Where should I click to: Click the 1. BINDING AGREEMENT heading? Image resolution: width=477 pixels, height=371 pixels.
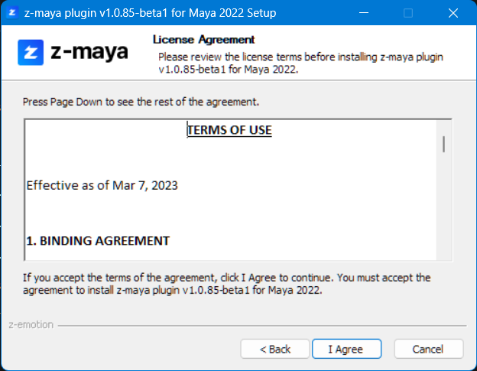pyautogui.click(x=98, y=240)
